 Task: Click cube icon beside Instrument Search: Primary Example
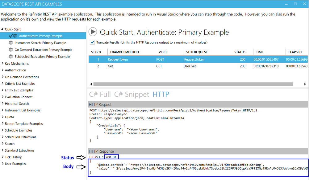[x=11, y=43]
